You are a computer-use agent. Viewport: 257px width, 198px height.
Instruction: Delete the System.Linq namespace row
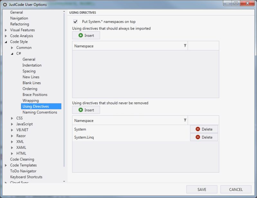(x=204, y=137)
